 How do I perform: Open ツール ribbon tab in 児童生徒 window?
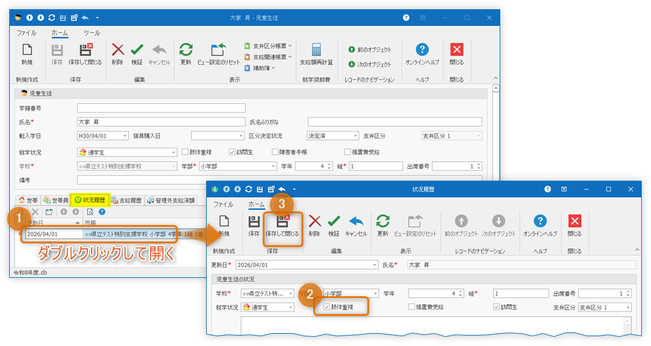coord(91,33)
